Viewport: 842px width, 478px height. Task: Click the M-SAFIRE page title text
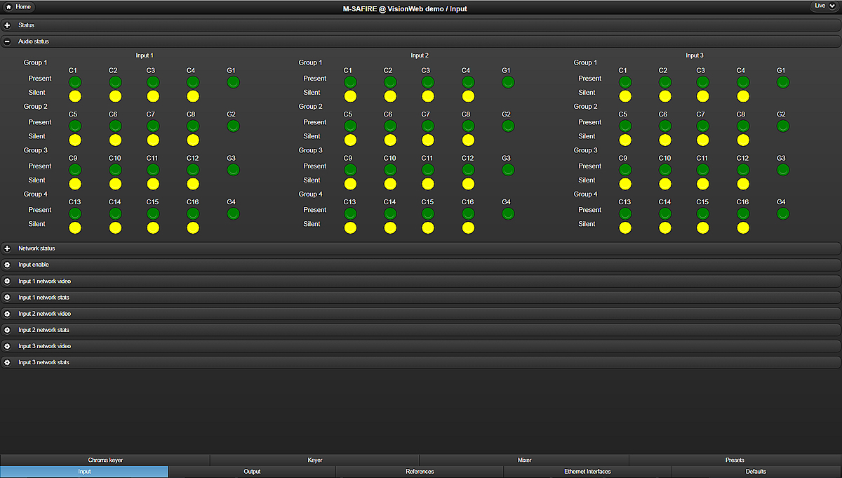tap(405, 8)
